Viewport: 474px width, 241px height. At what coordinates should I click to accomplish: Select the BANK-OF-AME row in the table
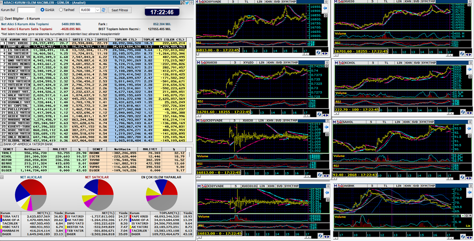pos(93,46)
